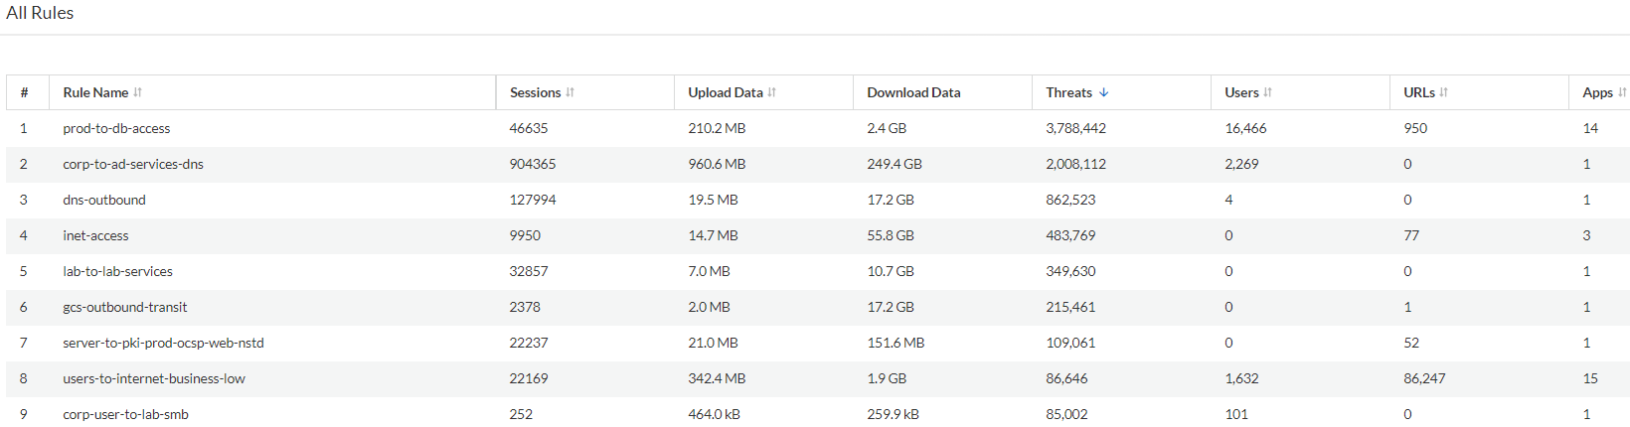
Task: Click the server-to-pki-prod-ocsp-web-nstd rule
Action: click(x=163, y=343)
